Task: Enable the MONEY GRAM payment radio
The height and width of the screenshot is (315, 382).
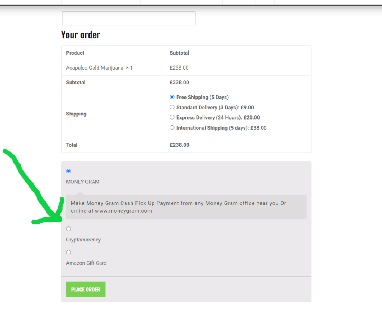Action: [68, 171]
